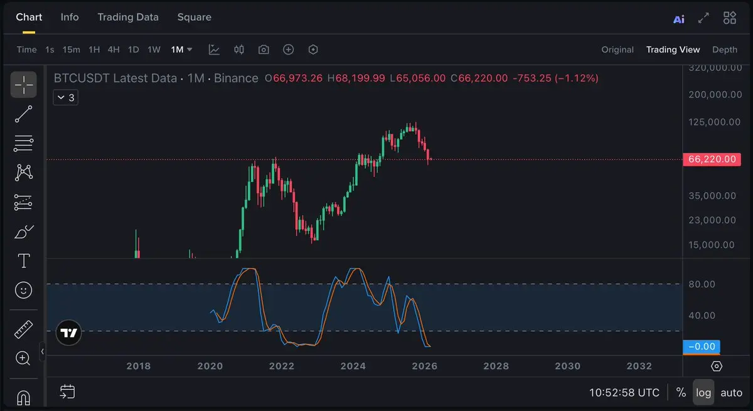Image resolution: width=753 pixels, height=411 pixels.
Task: Select the trend line drawing tool
Action: click(23, 114)
